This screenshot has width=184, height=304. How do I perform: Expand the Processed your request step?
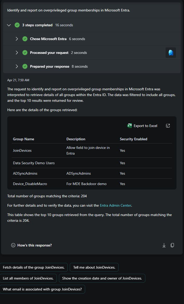point(17,53)
